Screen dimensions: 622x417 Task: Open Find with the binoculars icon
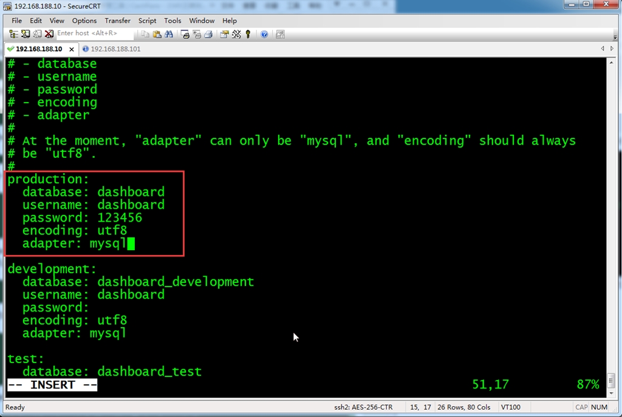click(x=168, y=35)
